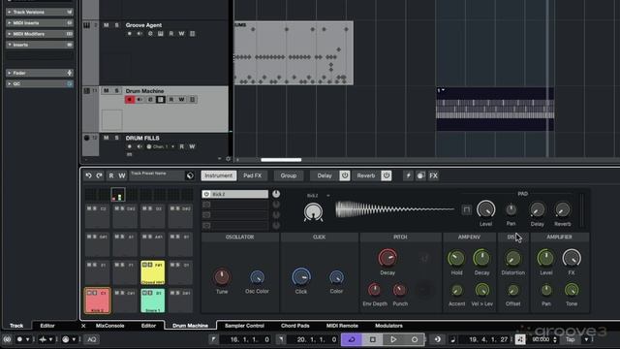The width and height of the screenshot is (620, 349).
Task: Mute the Groove Agent track
Action: click(106, 25)
